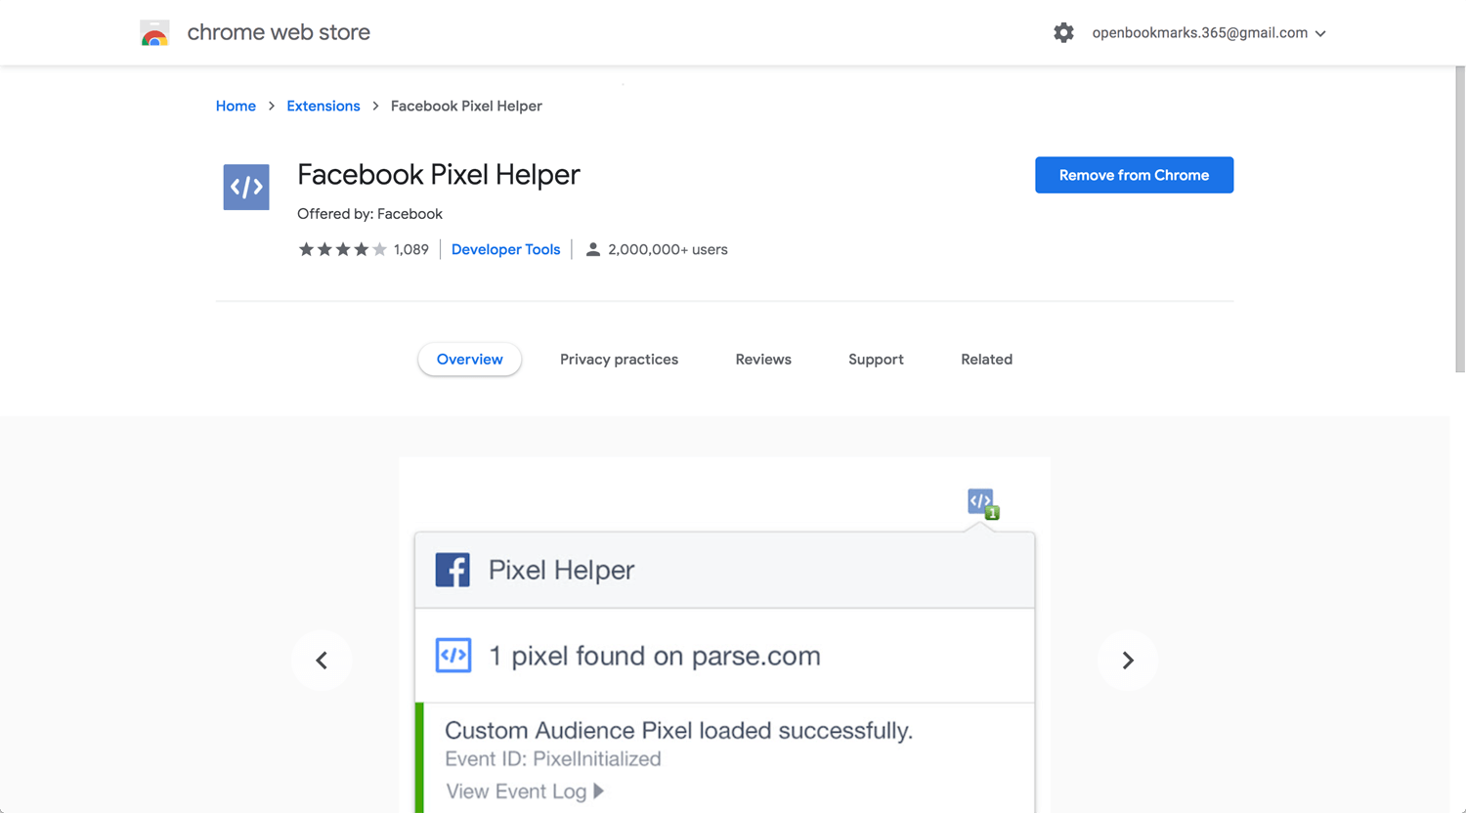This screenshot has width=1466, height=813.
Task: Click the Chrome Web Store rainbow logo
Action: point(154,33)
